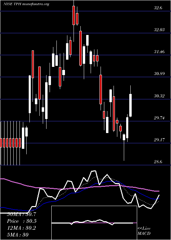Image resolution: width=171 pixels, height=240 pixels.
Task: Click the last white candlestick on the right
Action: (x=131, y=105)
